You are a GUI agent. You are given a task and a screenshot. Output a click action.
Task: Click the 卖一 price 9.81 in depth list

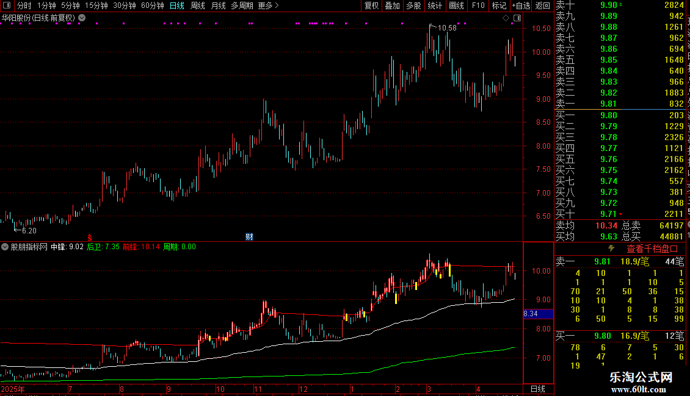pyautogui.click(x=609, y=104)
